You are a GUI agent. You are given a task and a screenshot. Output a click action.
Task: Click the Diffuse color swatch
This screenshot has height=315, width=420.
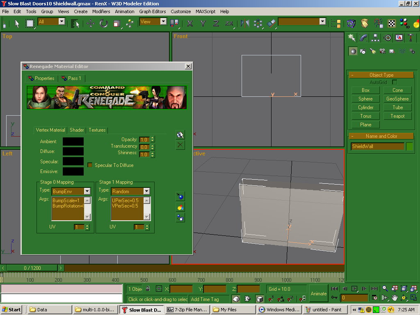[73, 152]
